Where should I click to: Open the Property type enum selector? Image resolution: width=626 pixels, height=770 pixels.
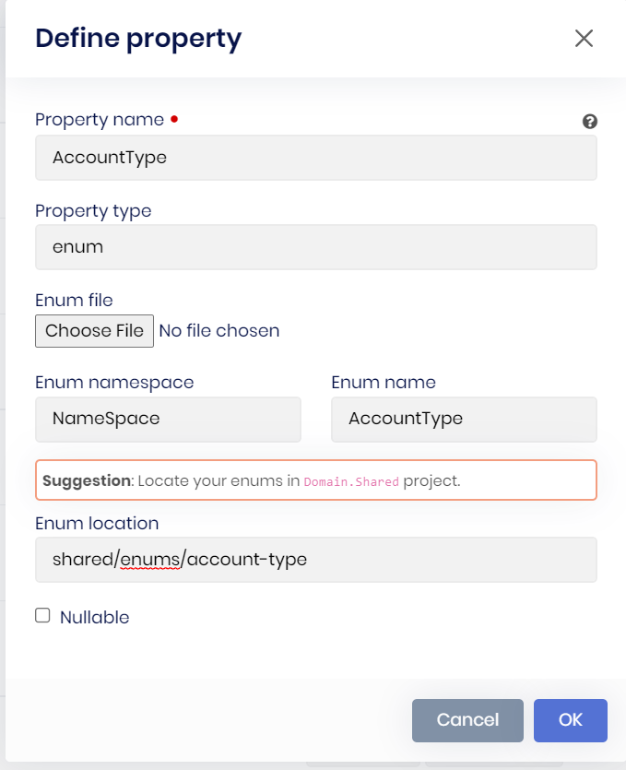click(315, 247)
